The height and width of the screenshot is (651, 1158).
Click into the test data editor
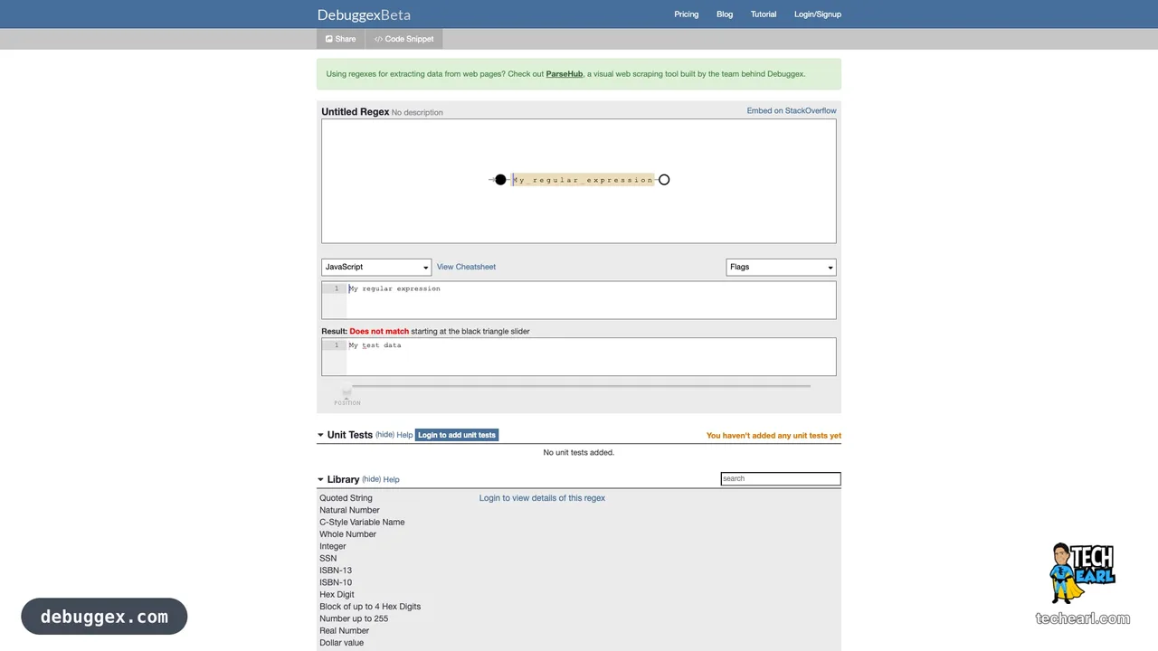click(579, 357)
